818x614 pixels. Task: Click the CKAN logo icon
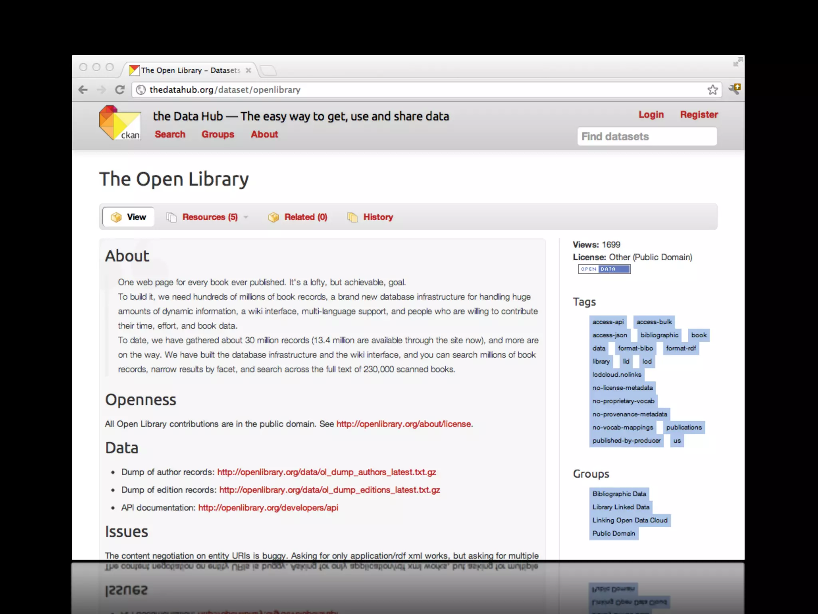tap(119, 123)
